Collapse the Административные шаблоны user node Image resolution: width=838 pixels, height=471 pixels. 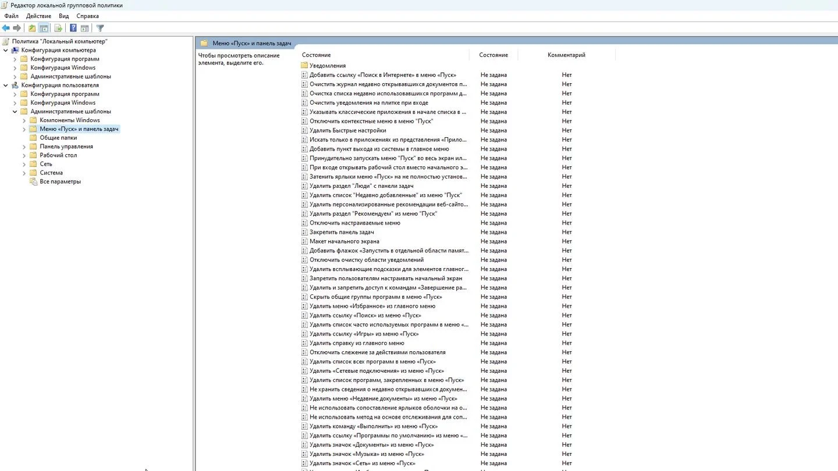15,112
